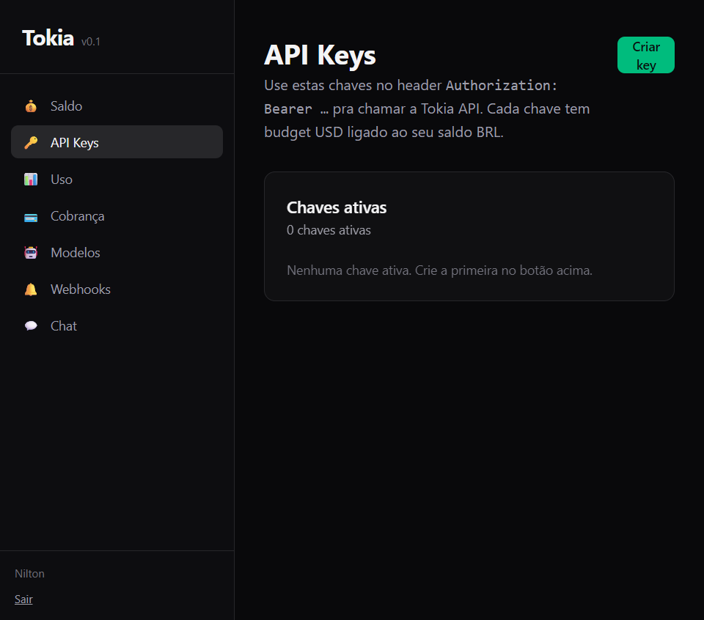Click the Chaves ativas card heading
Image resolution: width=704 pixels, height=620 pixels.
[337, 207]
